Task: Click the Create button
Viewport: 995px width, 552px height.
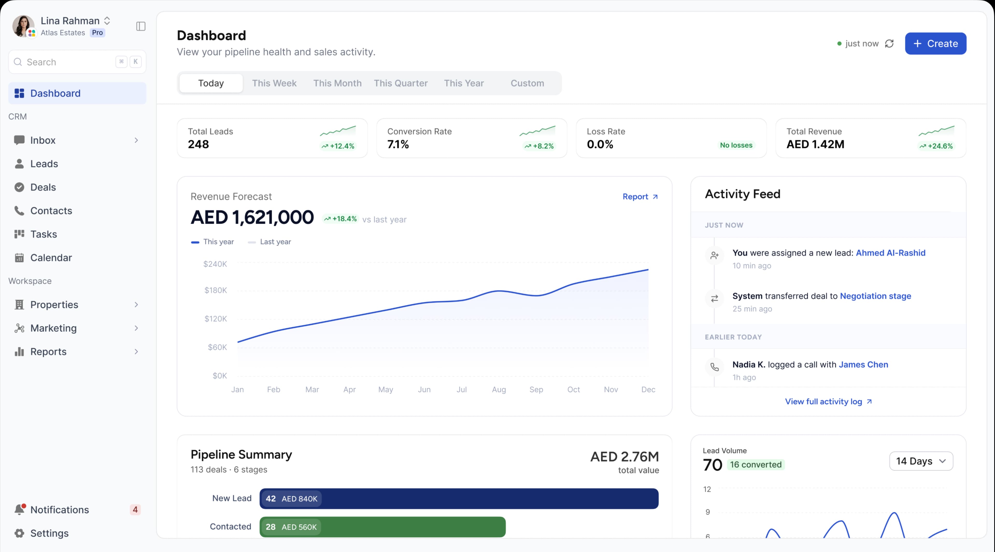Action: (x=935, y=44)
